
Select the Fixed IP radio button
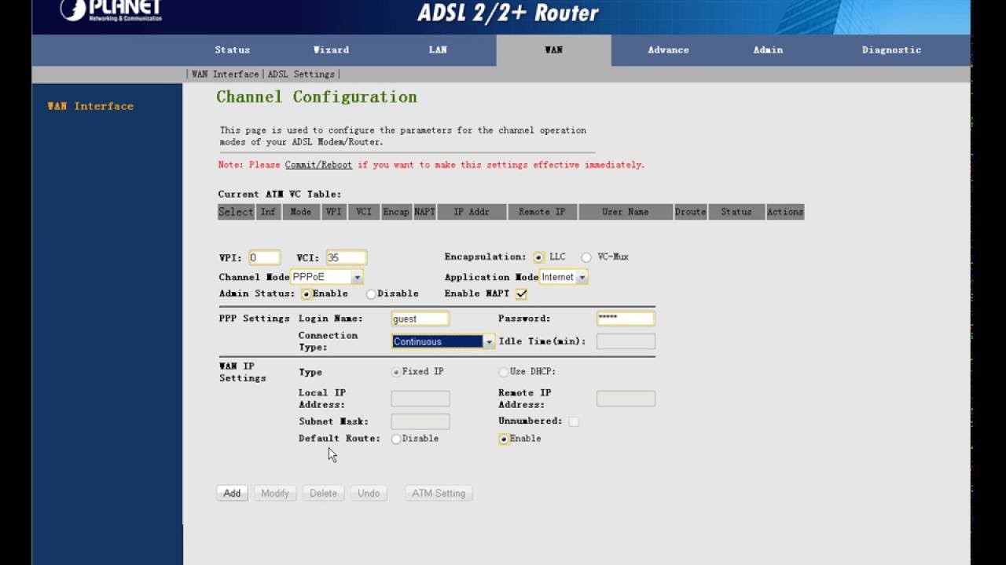(396, 372)
